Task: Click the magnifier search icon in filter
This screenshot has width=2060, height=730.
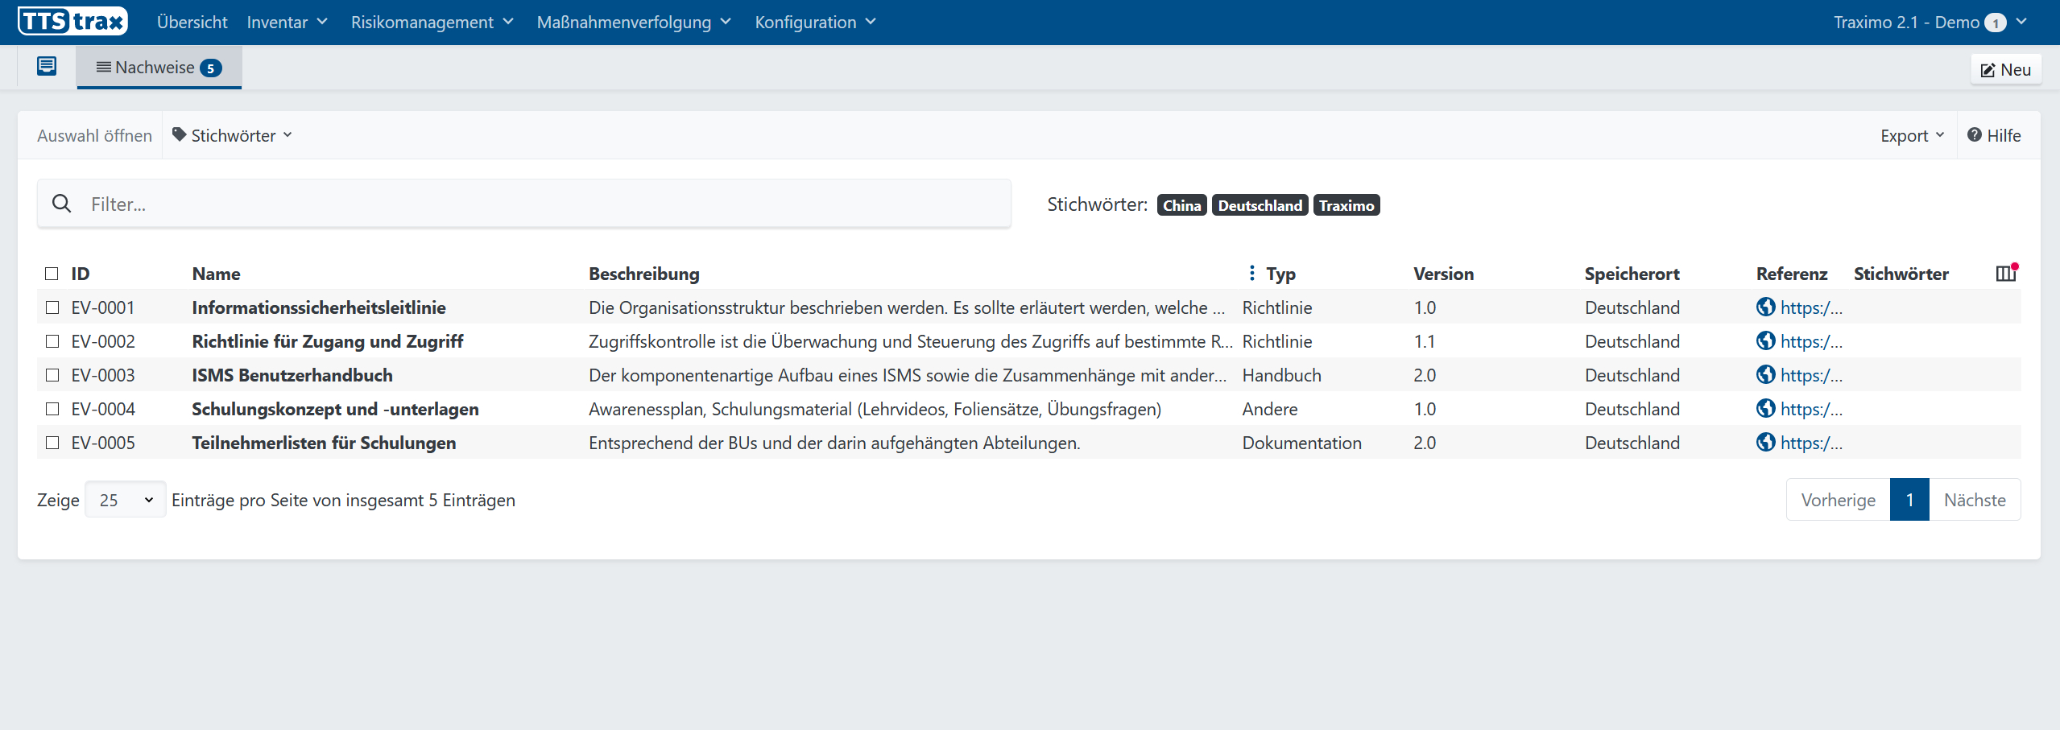Action: point(62,204)
